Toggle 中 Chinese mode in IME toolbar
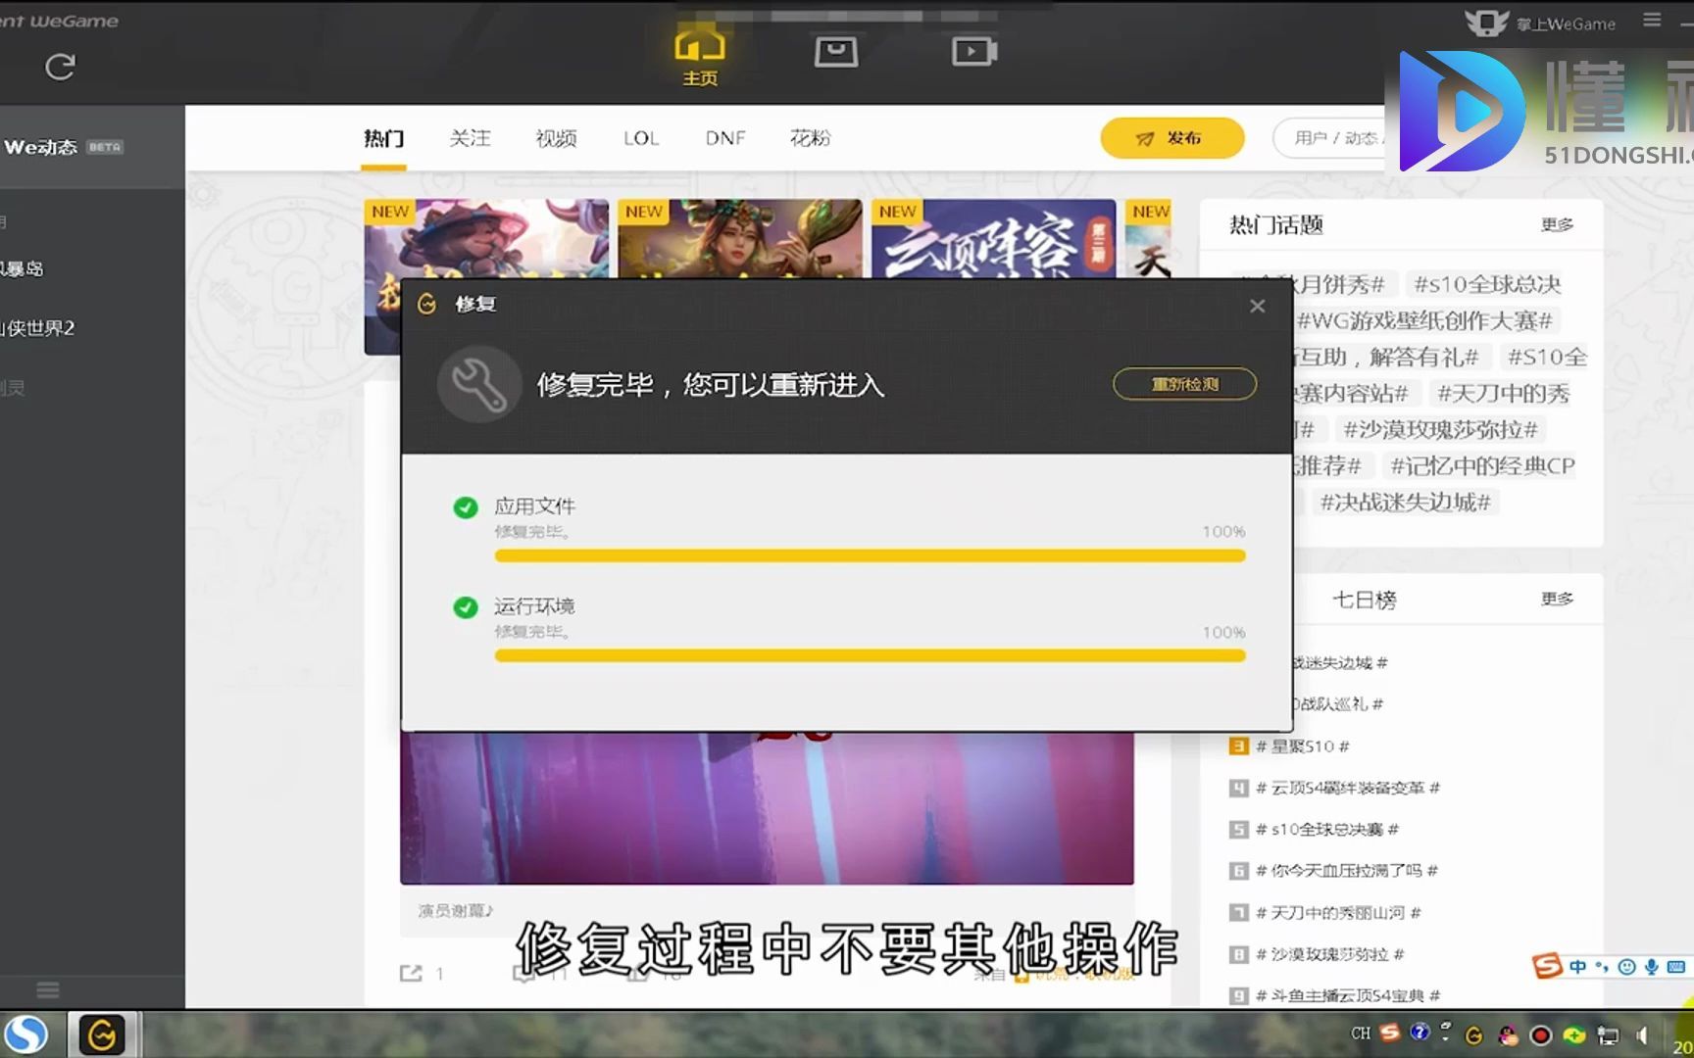The height and width of the screenshot is (1058, 1694). tap(1577, 967)
